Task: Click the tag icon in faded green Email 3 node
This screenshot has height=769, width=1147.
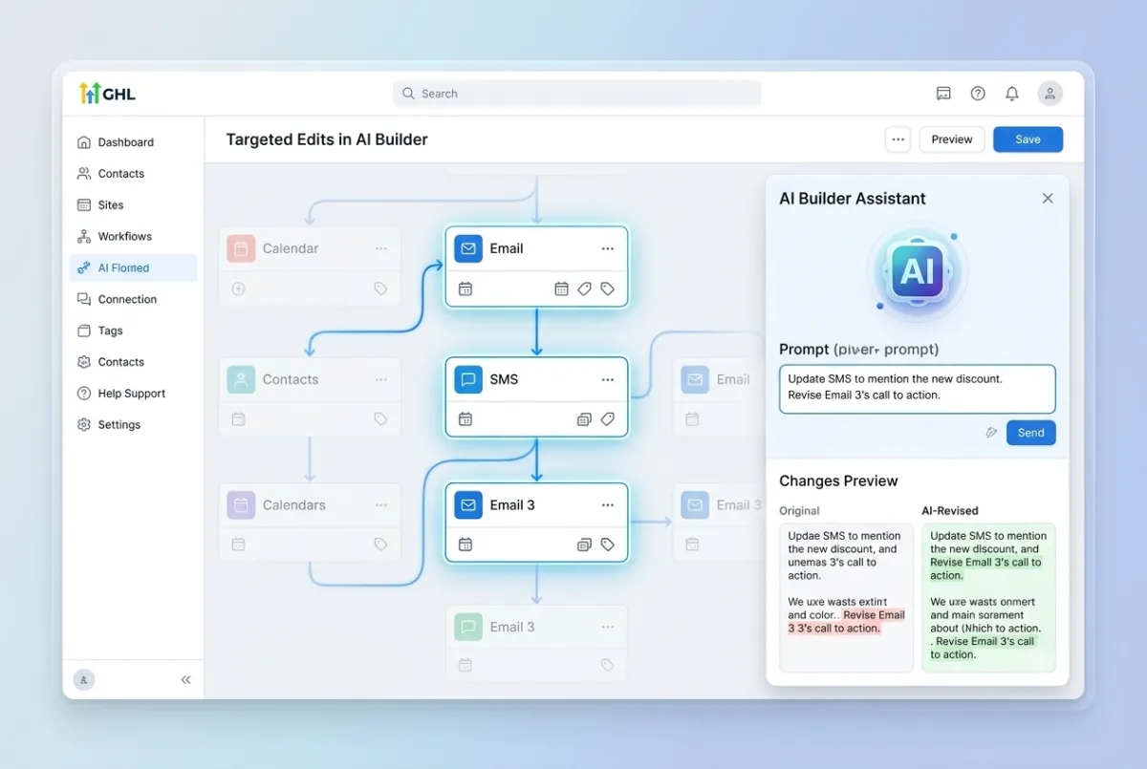Action: [x=607, y=666]
